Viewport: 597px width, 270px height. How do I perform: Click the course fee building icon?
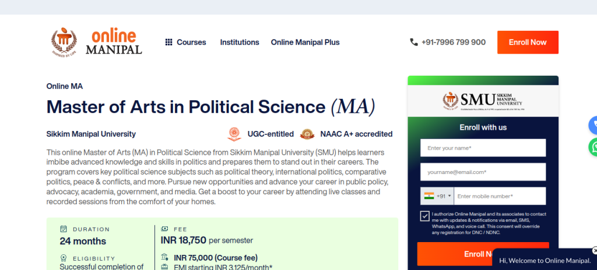point(164,257)
